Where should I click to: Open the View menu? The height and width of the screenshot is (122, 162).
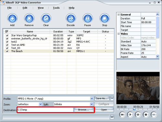[x=40, y=8]
